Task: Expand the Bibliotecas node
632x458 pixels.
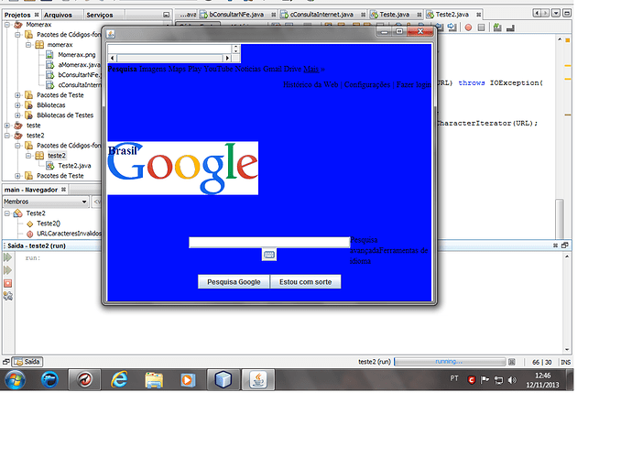Action: (x=17, y=105)
